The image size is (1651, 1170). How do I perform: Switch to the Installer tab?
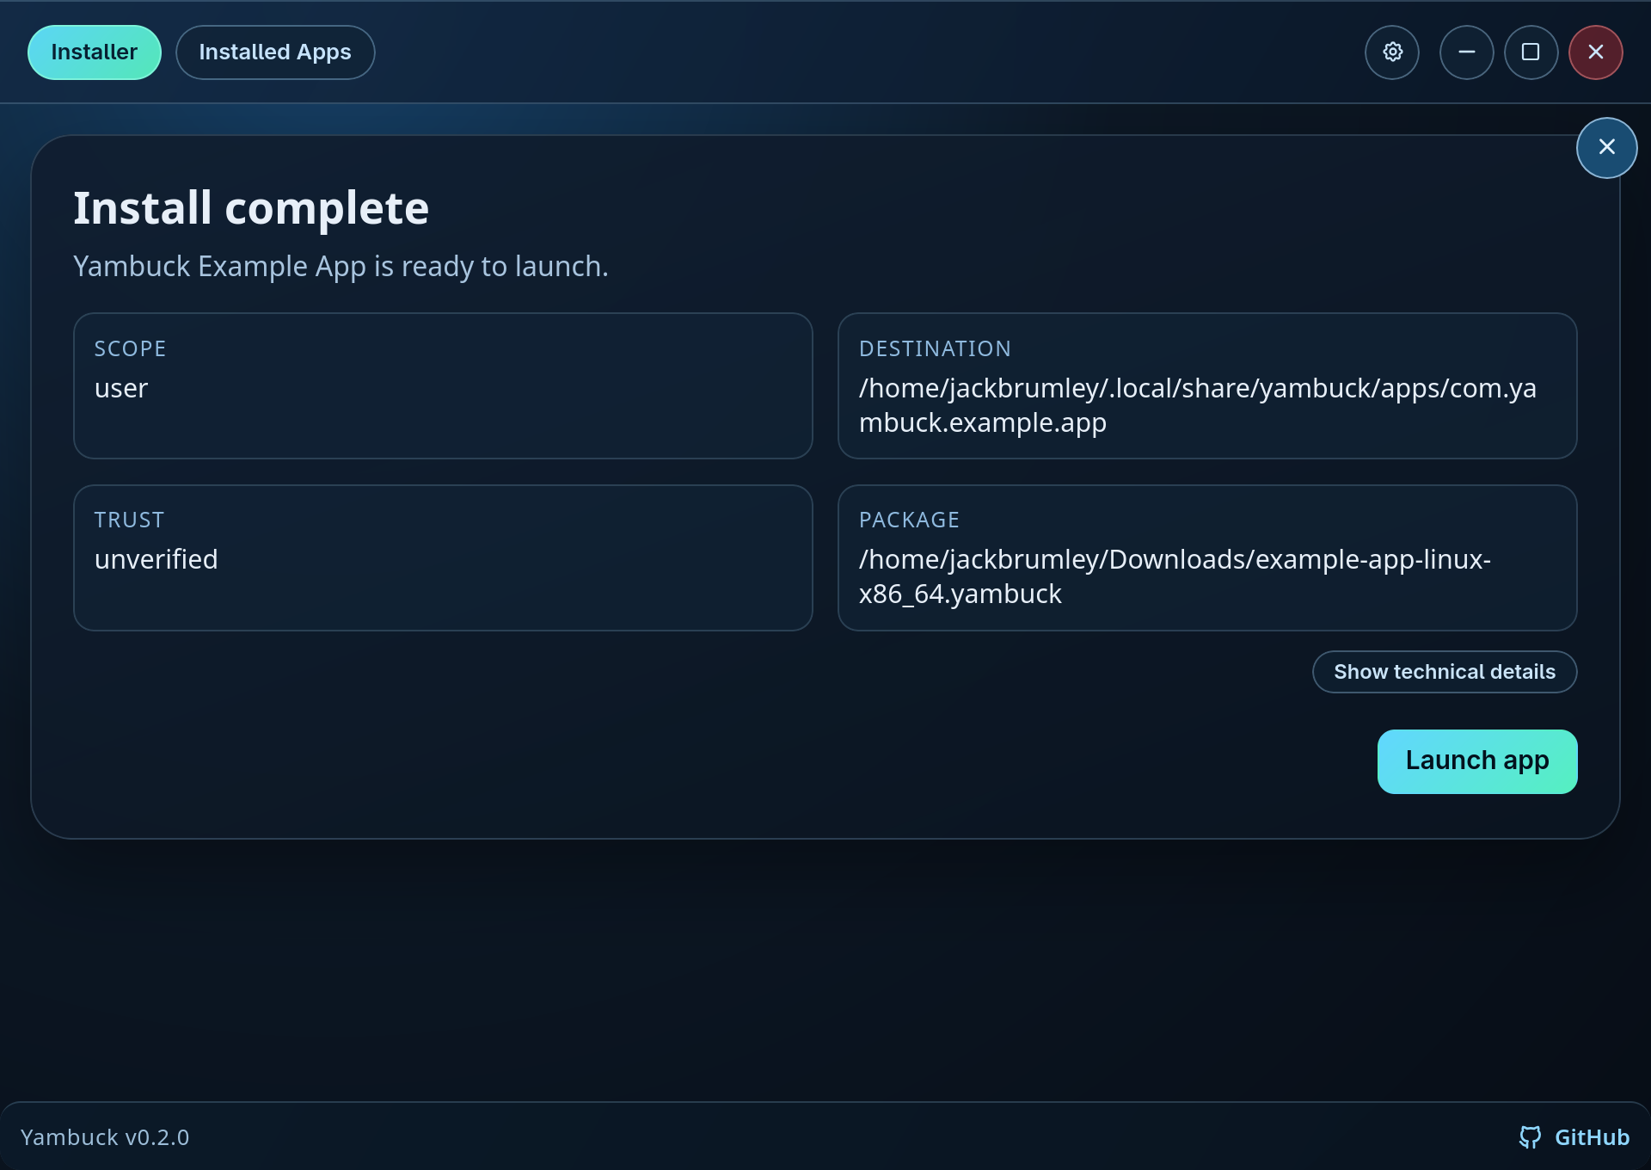95,52
